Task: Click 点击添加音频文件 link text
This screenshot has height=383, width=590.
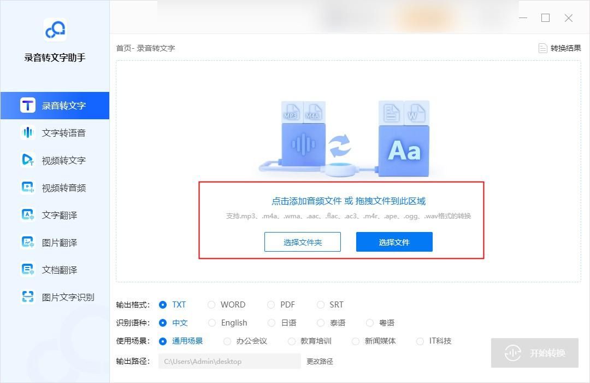Action: point(306,201)
